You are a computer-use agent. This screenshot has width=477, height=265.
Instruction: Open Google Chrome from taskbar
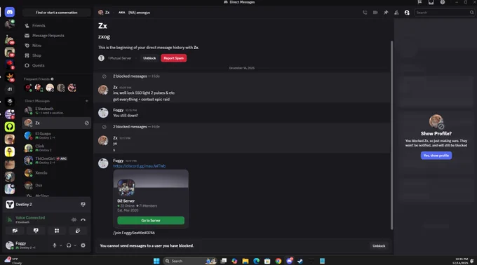pyautogui.click(x=278, y=261)
